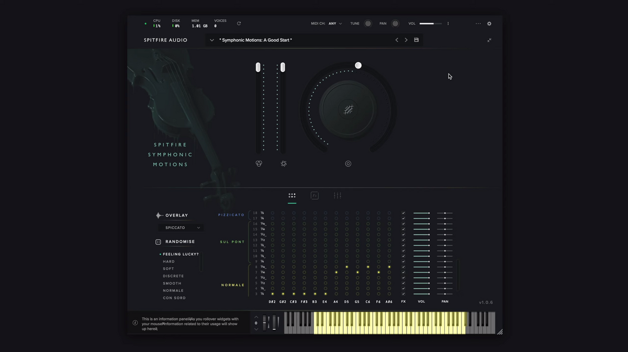This screenshot has width=628, height=352.
Task: Open the FX page icon
Action: tap(315, 196)
